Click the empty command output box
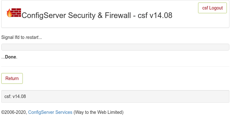Viewport: 231px width, 117px height. [115, 47]
